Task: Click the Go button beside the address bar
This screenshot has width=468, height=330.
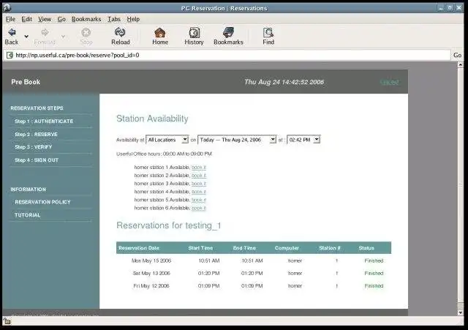Action: point(457,56)
